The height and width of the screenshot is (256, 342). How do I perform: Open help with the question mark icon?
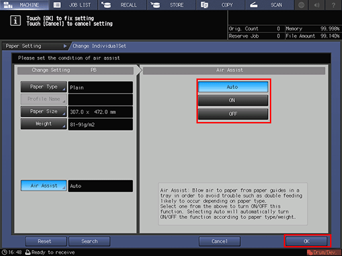click(x=333, y=5)
